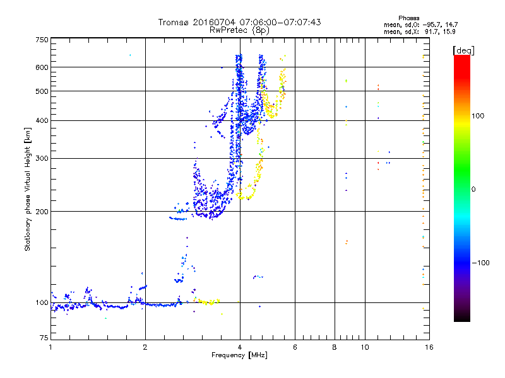This screenshot has height=378, width=505.
Task: Click the '100' colorbar tick label
Action: coord(478,116)
